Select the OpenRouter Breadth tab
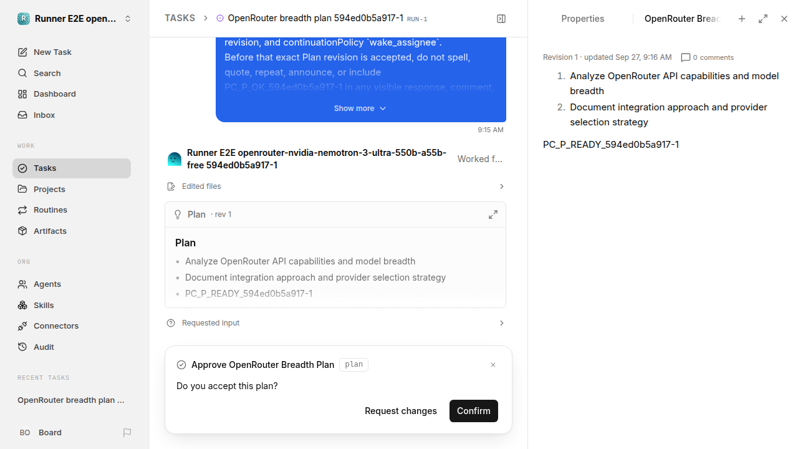Viewport: 798px width, 449px height. point(682,19)
